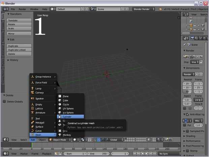Viewport: 209px width, 157px height.
Task: Add a UV Sphere mesh
Action: pyautogui.click(x=70, y=108)
